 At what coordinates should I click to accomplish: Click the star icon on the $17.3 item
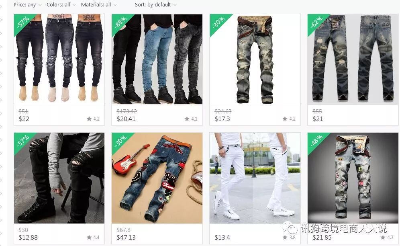click(x=285, y=119)
